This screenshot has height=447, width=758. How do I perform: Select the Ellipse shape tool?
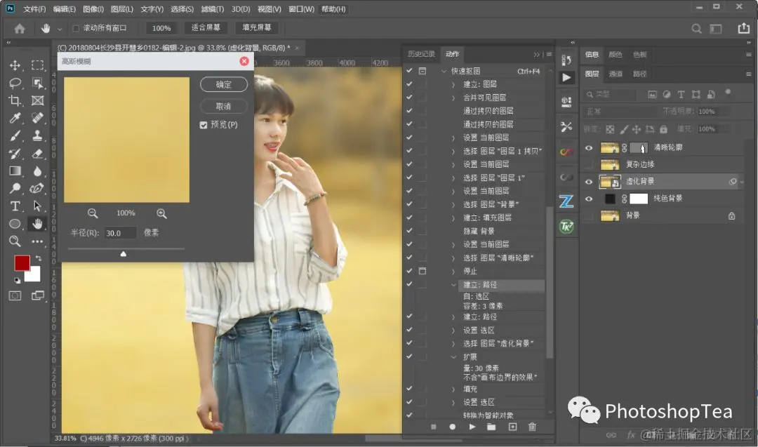pos(15,224)
